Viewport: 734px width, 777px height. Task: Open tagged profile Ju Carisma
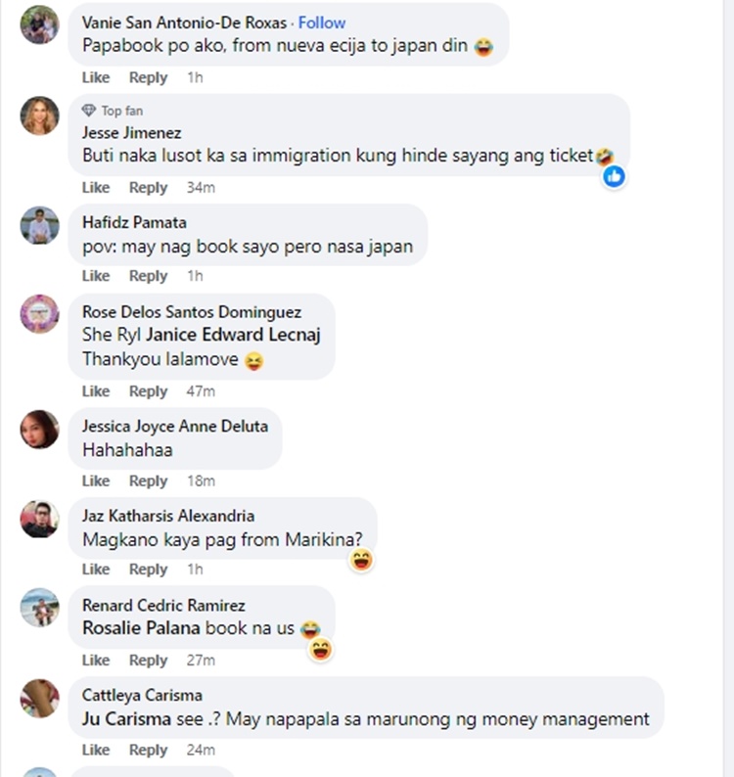click(x=126, y=719)
